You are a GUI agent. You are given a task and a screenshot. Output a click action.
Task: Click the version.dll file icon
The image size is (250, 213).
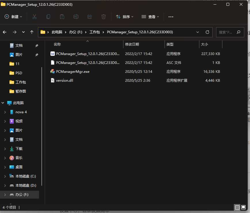pos(52,80)
